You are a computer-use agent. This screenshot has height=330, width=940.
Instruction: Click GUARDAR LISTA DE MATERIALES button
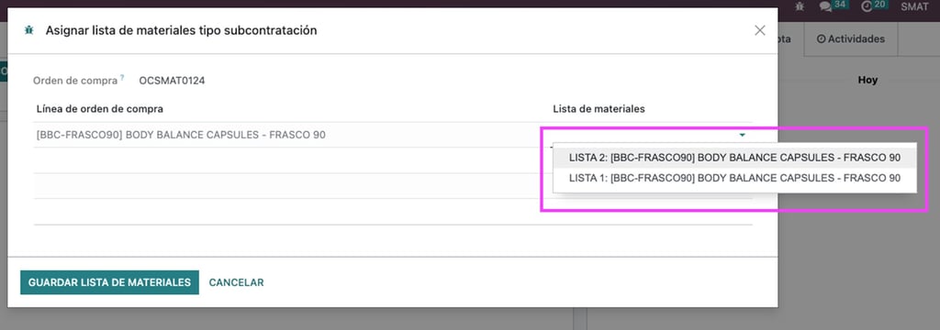click(x=110, y=282)
